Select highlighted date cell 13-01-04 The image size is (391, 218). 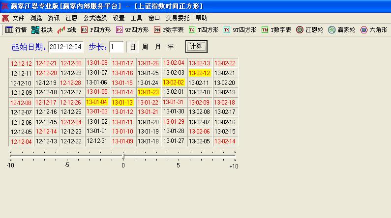pos(97,102)
